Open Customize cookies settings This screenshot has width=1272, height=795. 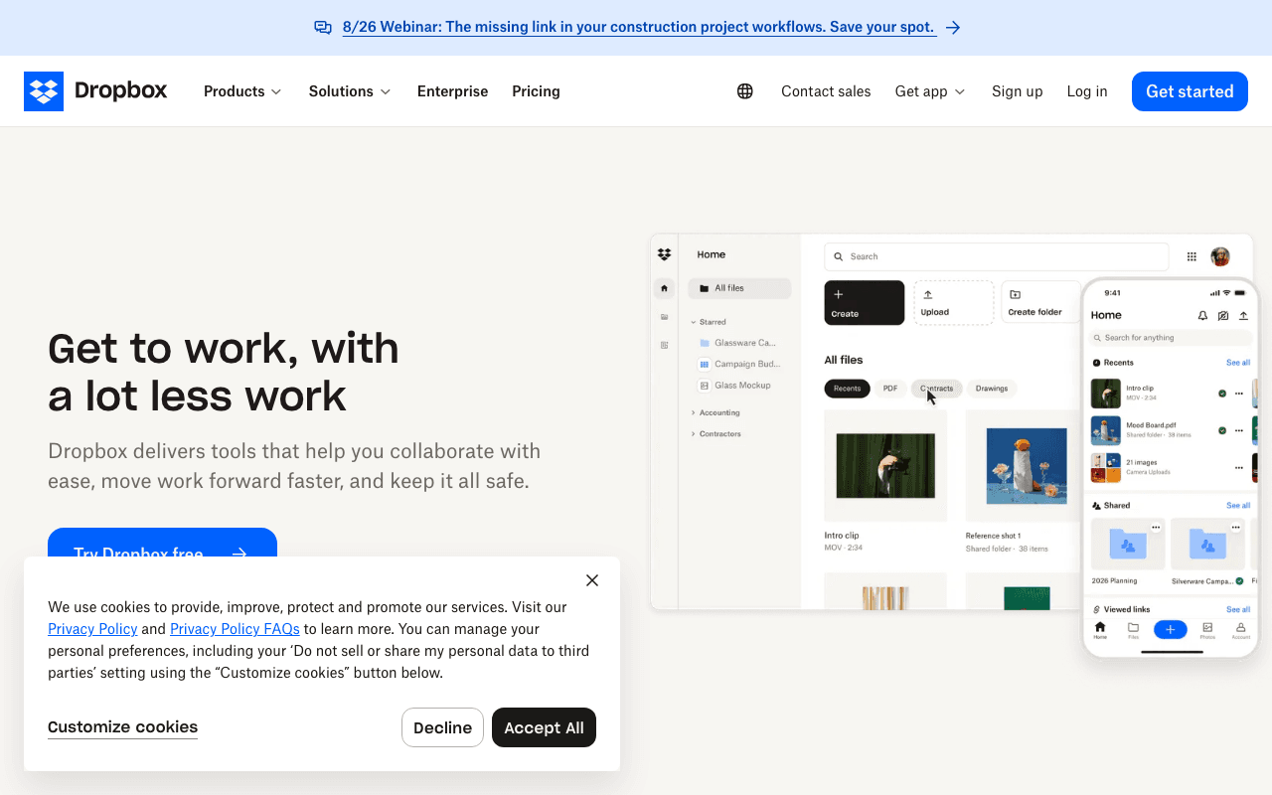122,727
